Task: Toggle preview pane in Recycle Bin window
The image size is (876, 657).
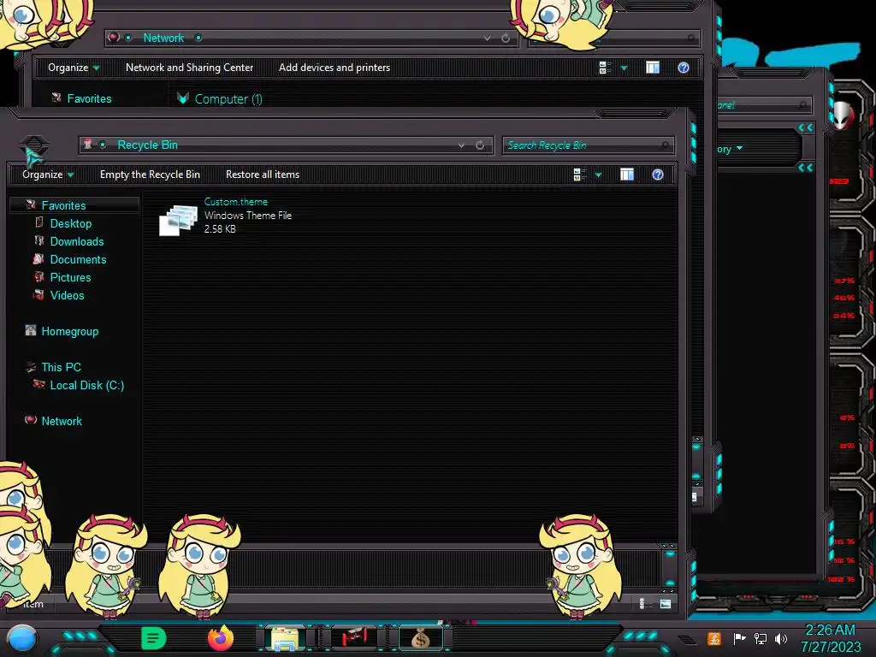Action: point(627,175)
